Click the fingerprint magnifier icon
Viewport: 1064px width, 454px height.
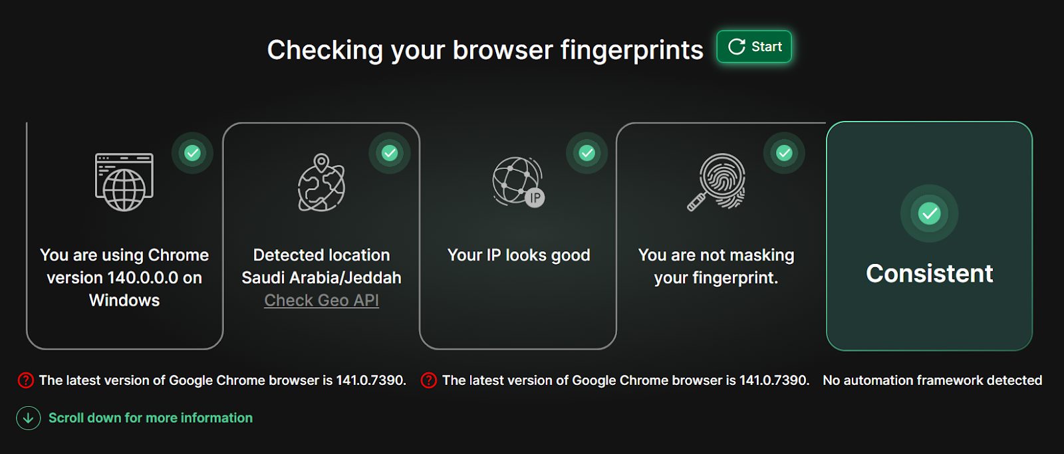click(716, 182)
